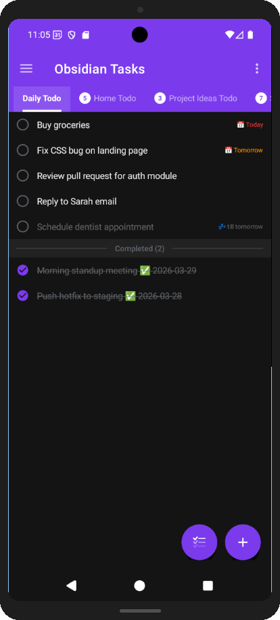The width and height of the screenshot is (280, 620).
Task: Tap the Wi-Fi status icon
Action: [x=229, y=35]
